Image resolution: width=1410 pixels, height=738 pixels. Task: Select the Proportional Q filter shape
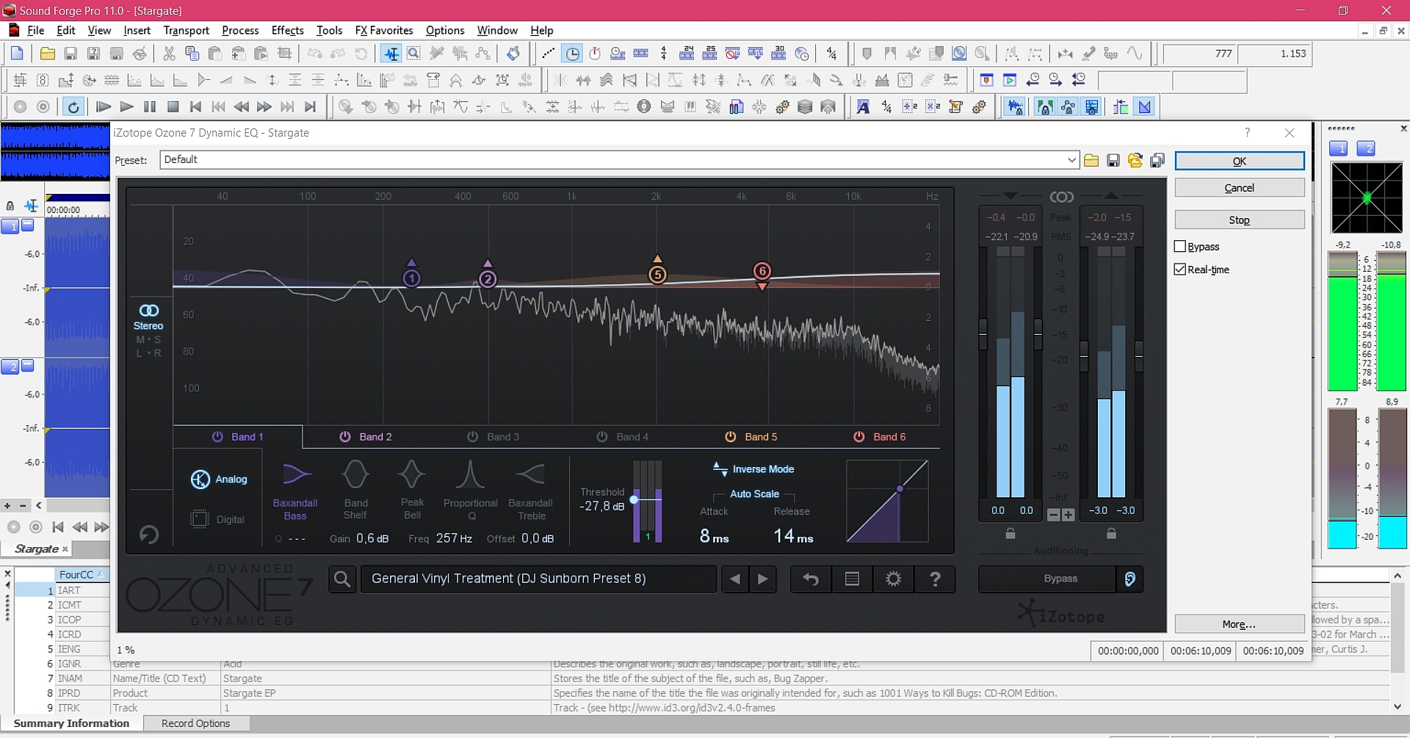click(470, 491)
